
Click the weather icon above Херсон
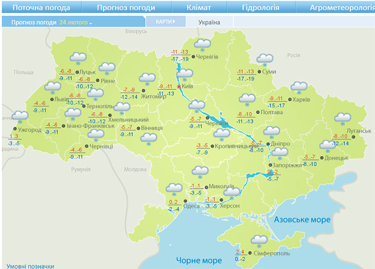[x=231, y=192]
